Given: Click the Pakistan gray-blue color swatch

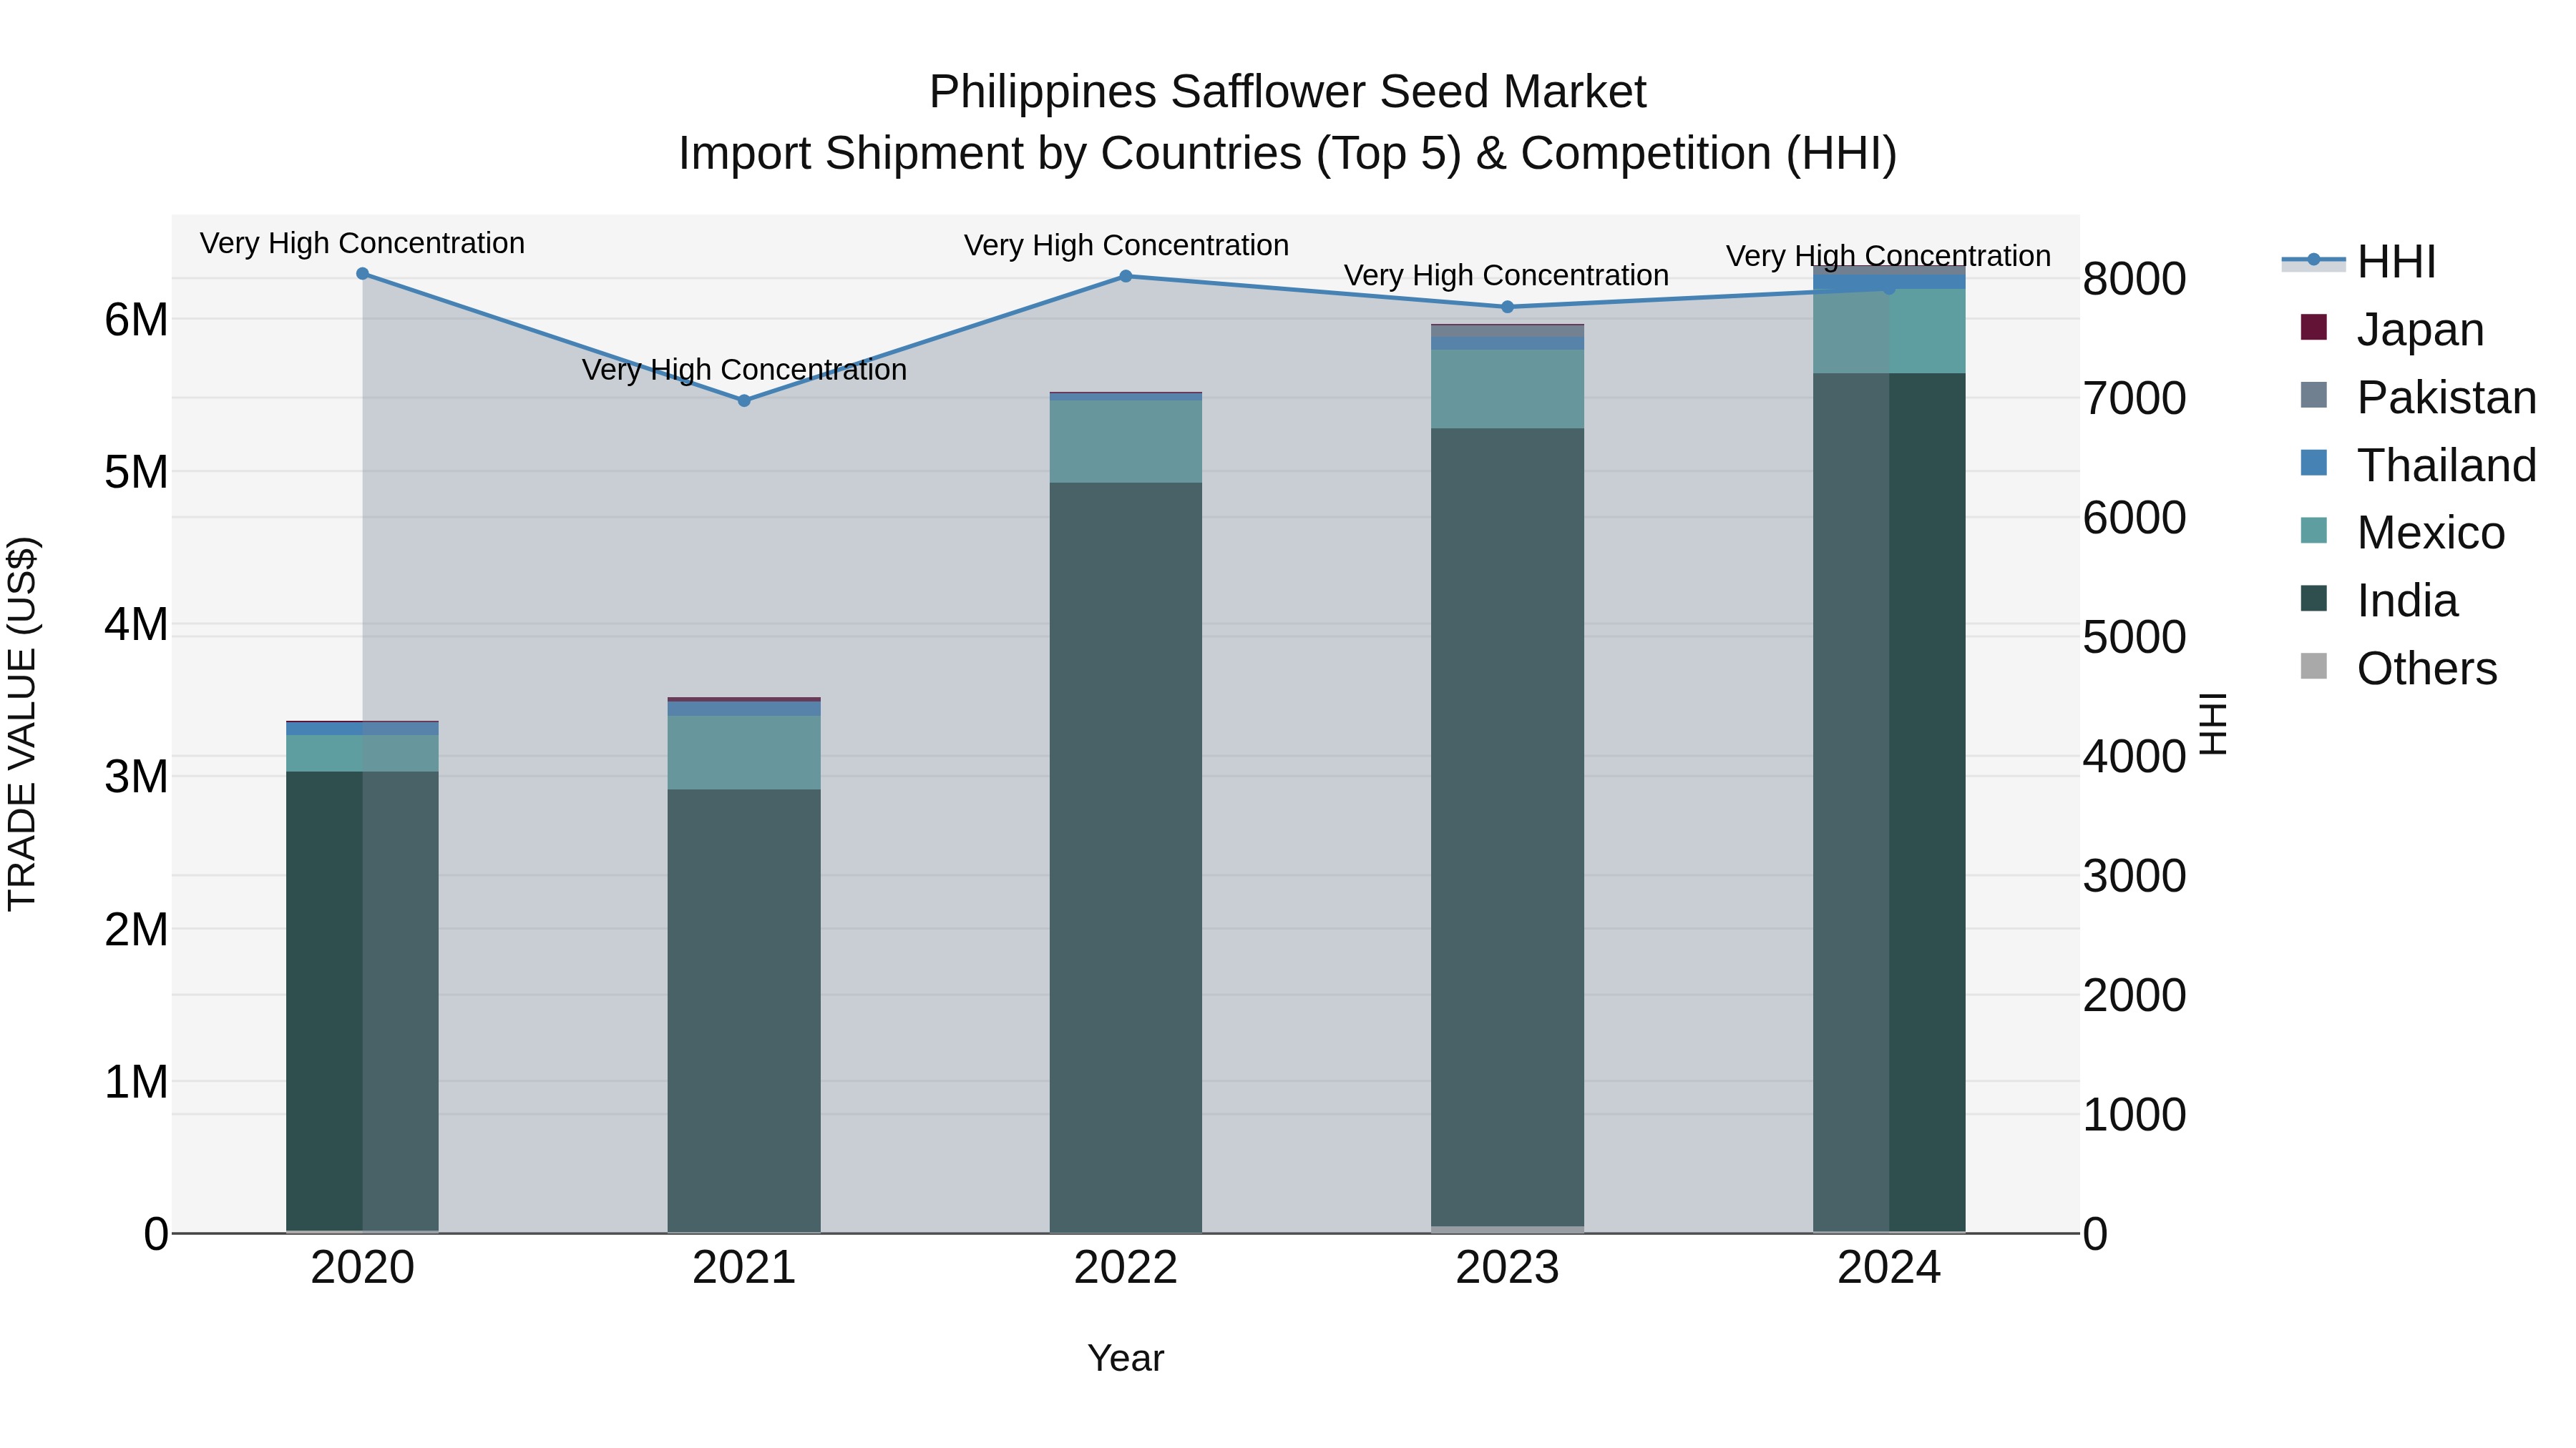Looking at the screenshot, I should [x=2314, y=395].
